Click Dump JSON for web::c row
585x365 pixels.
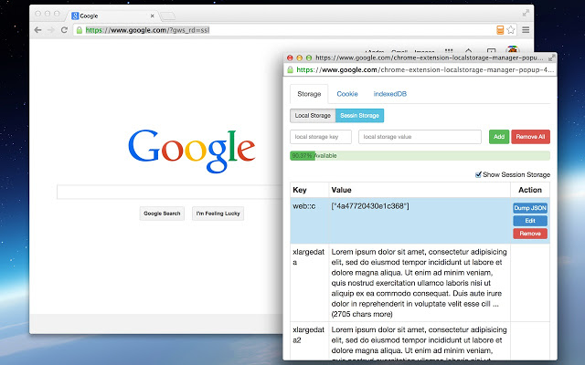point(530,208)
